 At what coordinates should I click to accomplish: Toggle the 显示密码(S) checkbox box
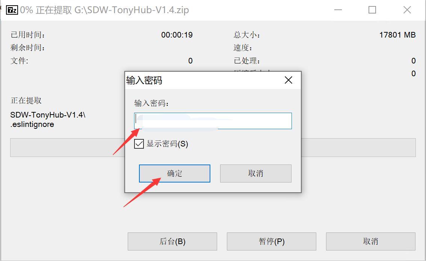(x=139, y=144)
